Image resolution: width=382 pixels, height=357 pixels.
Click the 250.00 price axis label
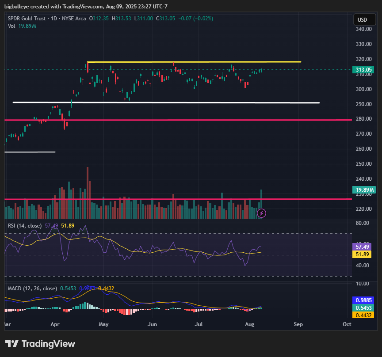click(364, 164)
